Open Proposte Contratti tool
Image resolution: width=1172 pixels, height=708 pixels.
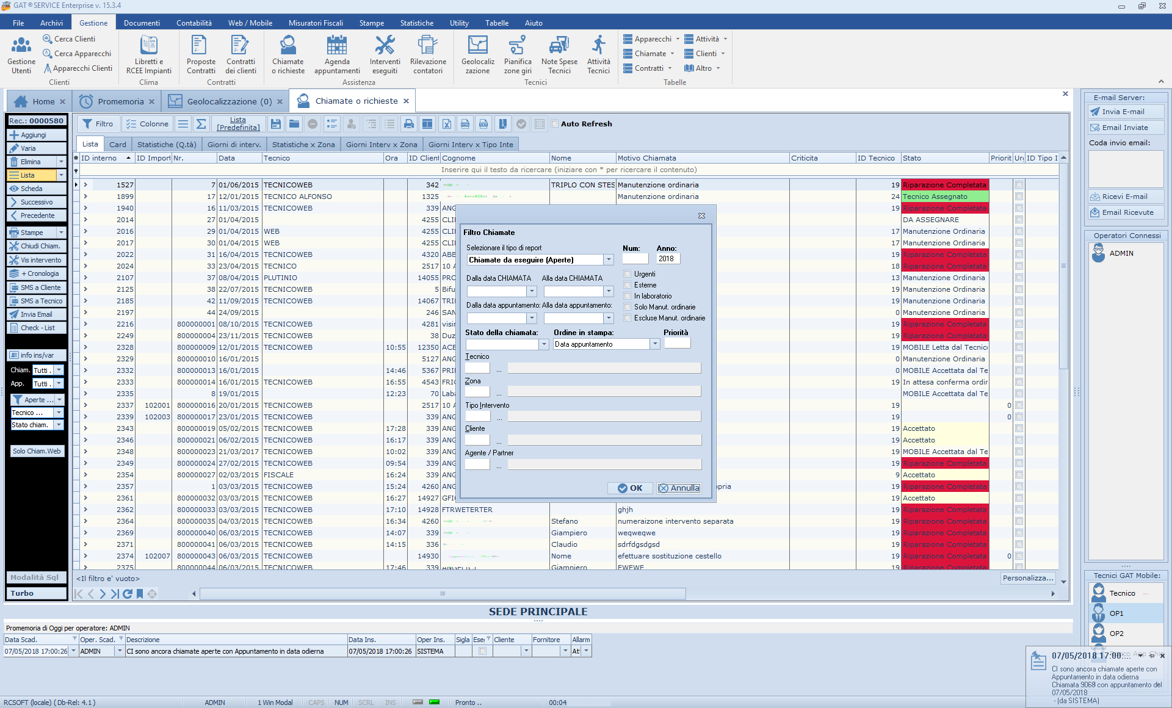tap(201, 55)
